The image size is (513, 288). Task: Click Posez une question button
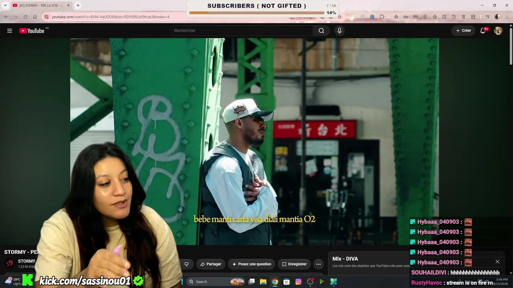[x=252, y=264]
